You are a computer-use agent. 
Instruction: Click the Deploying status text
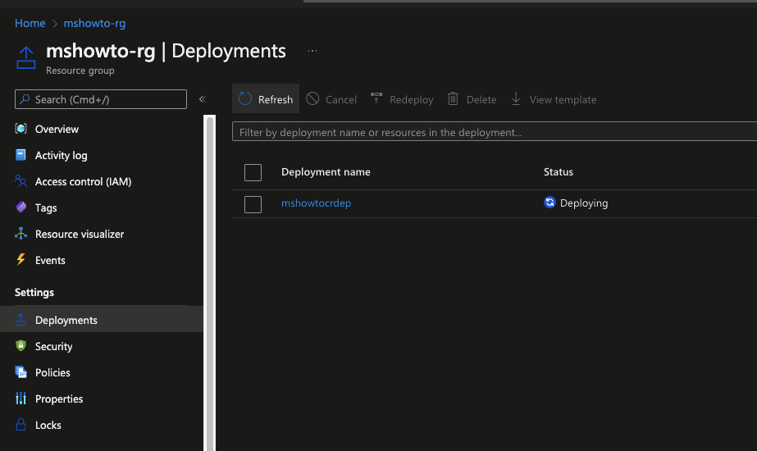coord(584,203)
